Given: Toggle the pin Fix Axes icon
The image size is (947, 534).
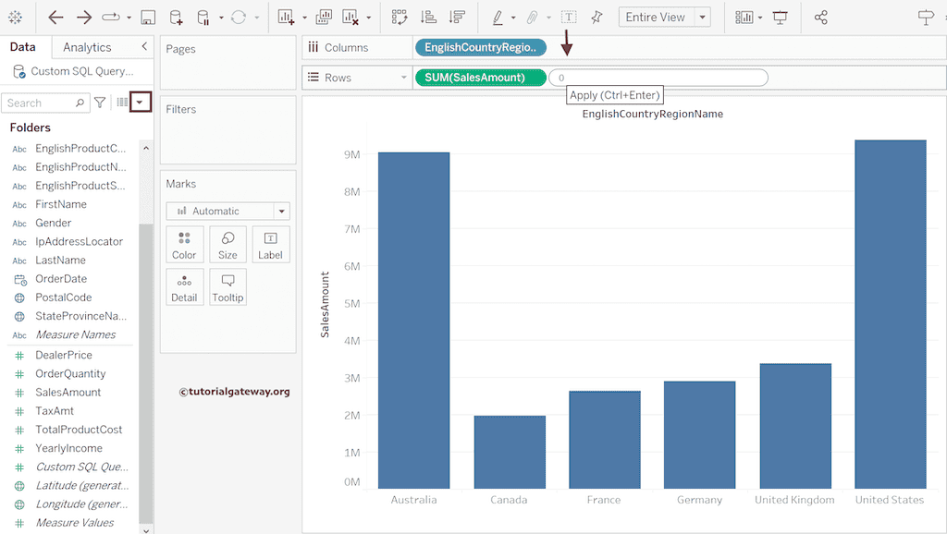Looking at the screenshot, I should [x=596, y=18].
